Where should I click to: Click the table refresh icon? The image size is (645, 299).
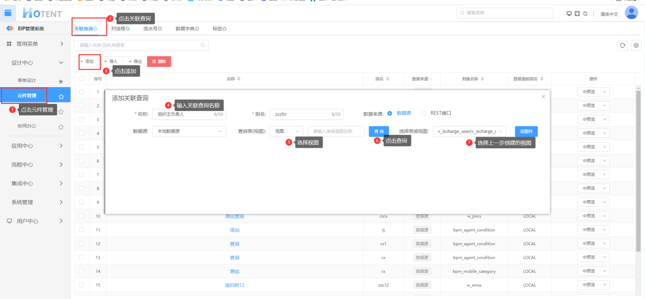click(x=622, y=46)
